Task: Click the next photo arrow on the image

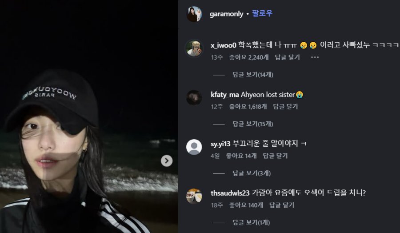Action: (167, 161)
